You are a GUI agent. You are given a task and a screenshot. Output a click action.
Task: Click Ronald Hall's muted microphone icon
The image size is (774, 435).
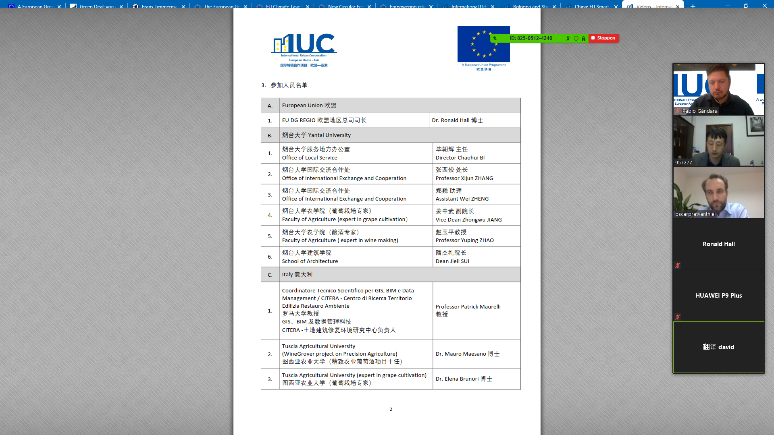(x=678, y=265)
